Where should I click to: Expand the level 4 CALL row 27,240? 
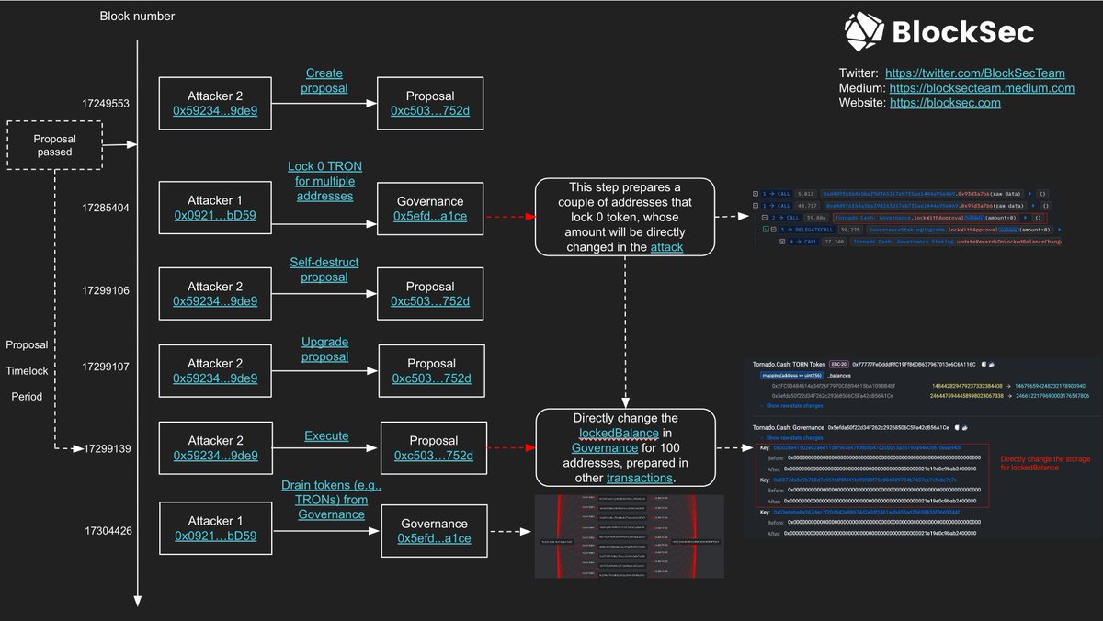click(x=782, y=242)
